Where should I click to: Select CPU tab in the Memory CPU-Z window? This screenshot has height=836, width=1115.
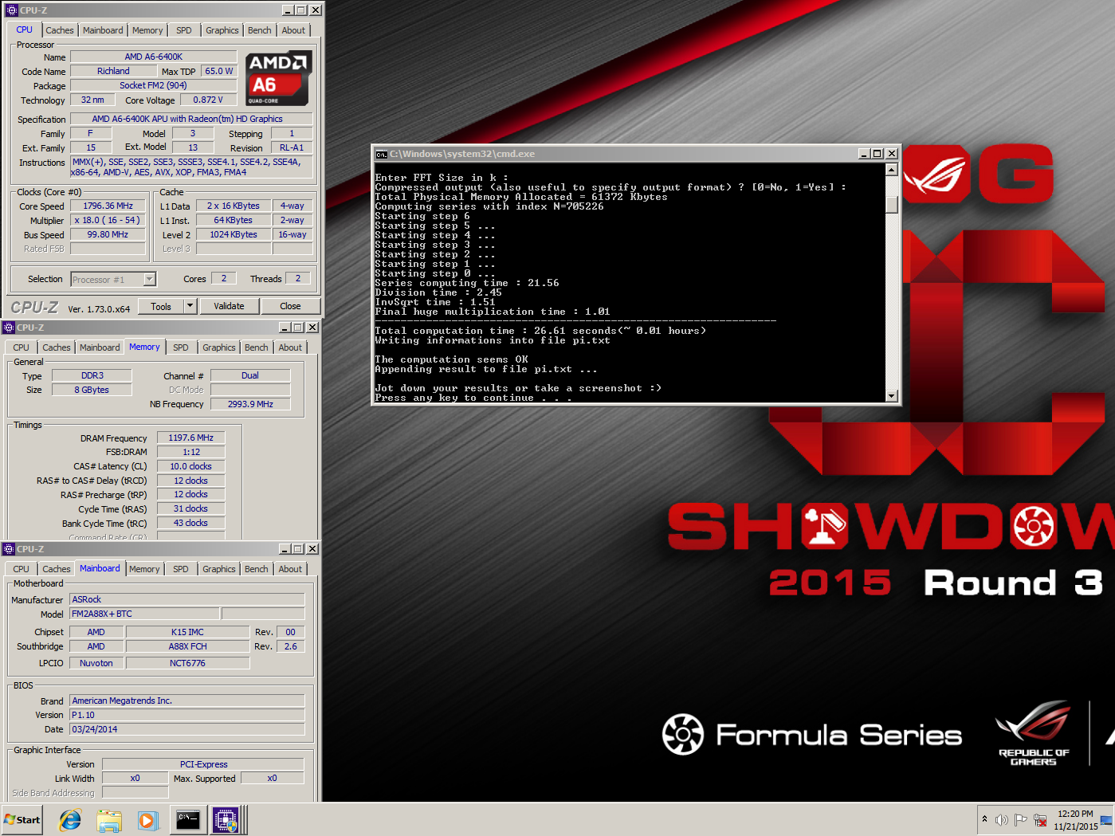[22, 347]
